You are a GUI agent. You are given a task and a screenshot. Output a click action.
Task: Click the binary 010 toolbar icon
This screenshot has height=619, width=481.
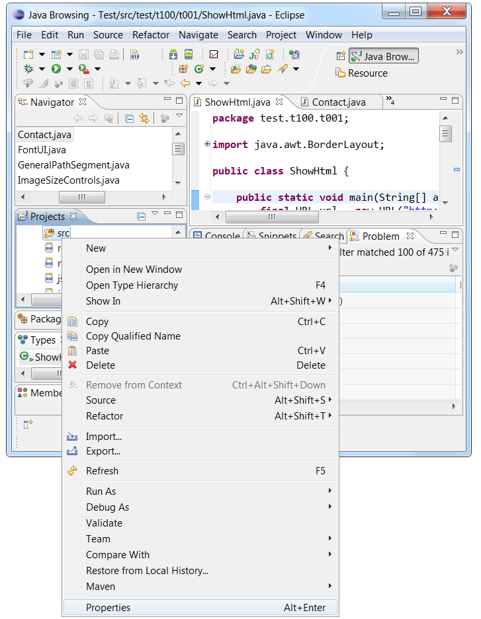coord(134,54)
